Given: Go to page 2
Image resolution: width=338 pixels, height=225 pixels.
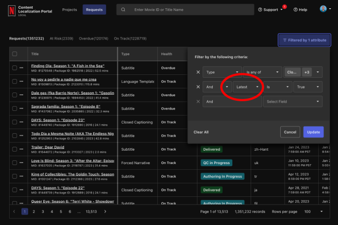Looking at the screenshot, I should click(x=33, y=212).
